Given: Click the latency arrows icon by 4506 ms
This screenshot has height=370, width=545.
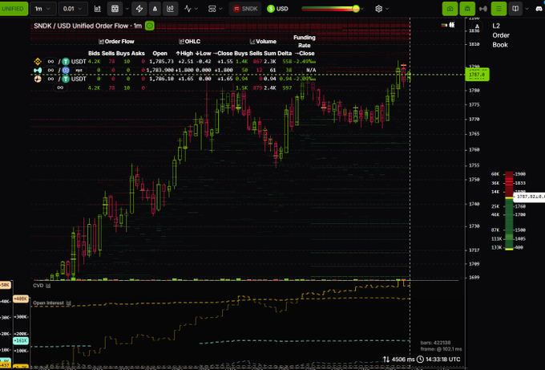Looking at the screenshot, I should [386, 360].
